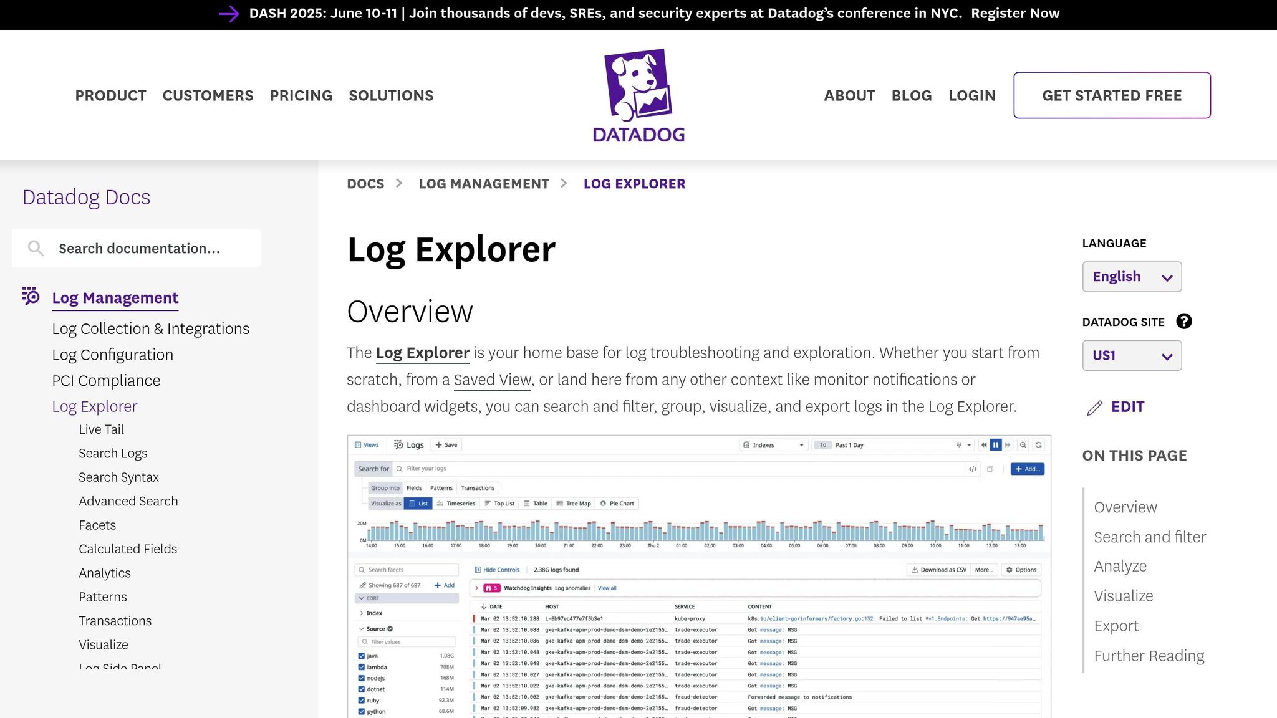The height and width of the screenshot is (718, 1277).
Task: Open the Transactions page in sidebar
Action: tap(115, 621)
